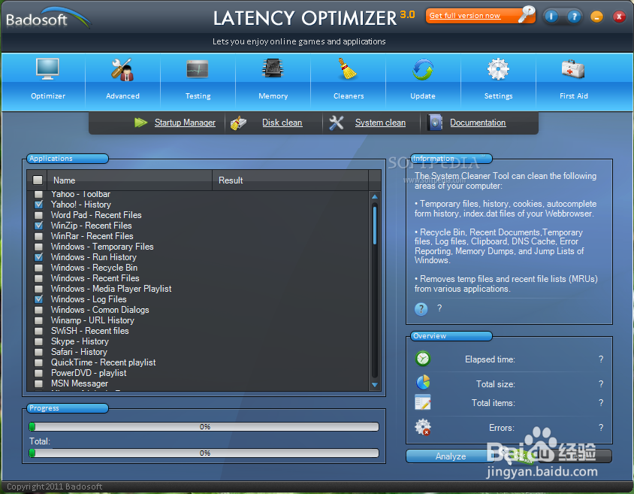The height and width of the screenshot is (494, 634).
Task: Click the Documentation book icon
Action: point(435,123)
